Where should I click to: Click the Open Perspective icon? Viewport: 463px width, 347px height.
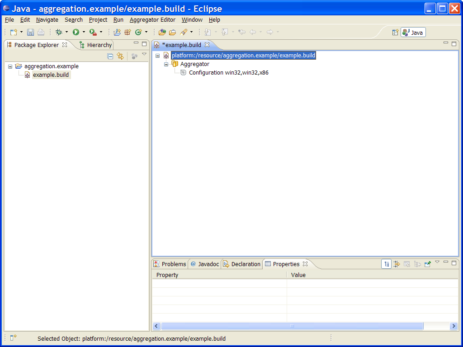tap(395, 33)
